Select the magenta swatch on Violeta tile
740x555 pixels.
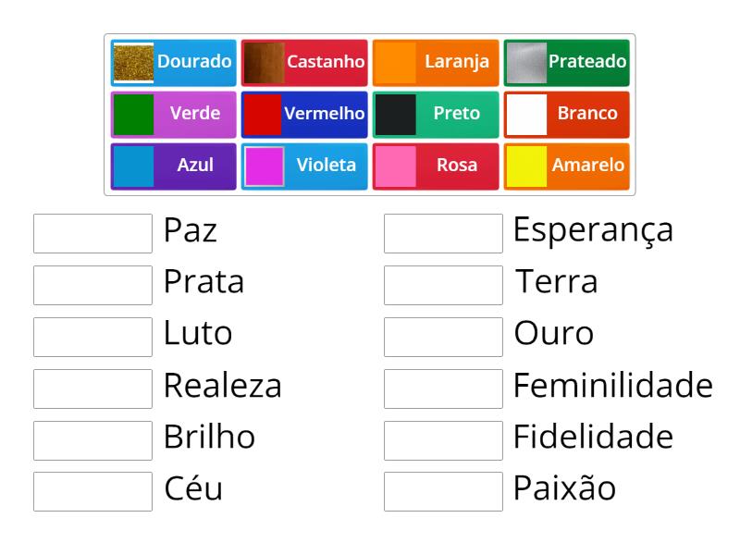pyautogui.click(x=264, y=166)
